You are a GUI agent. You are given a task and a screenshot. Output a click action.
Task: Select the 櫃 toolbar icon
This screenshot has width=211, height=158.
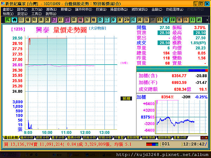click(27, 20)
